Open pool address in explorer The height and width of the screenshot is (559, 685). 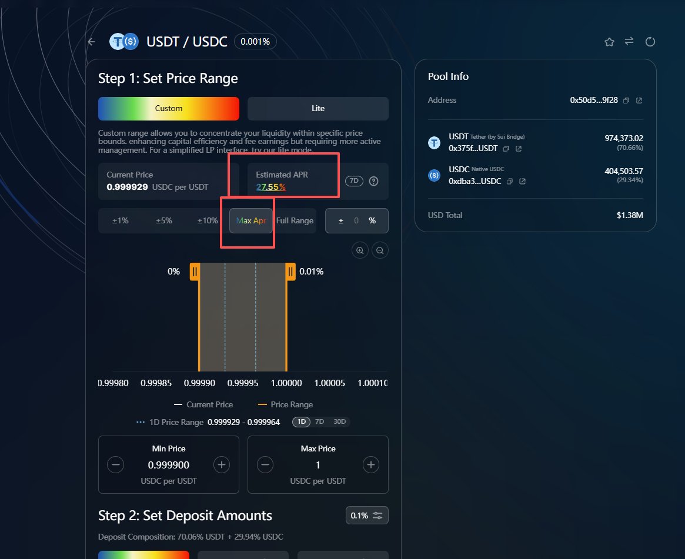tap(639, 101)
